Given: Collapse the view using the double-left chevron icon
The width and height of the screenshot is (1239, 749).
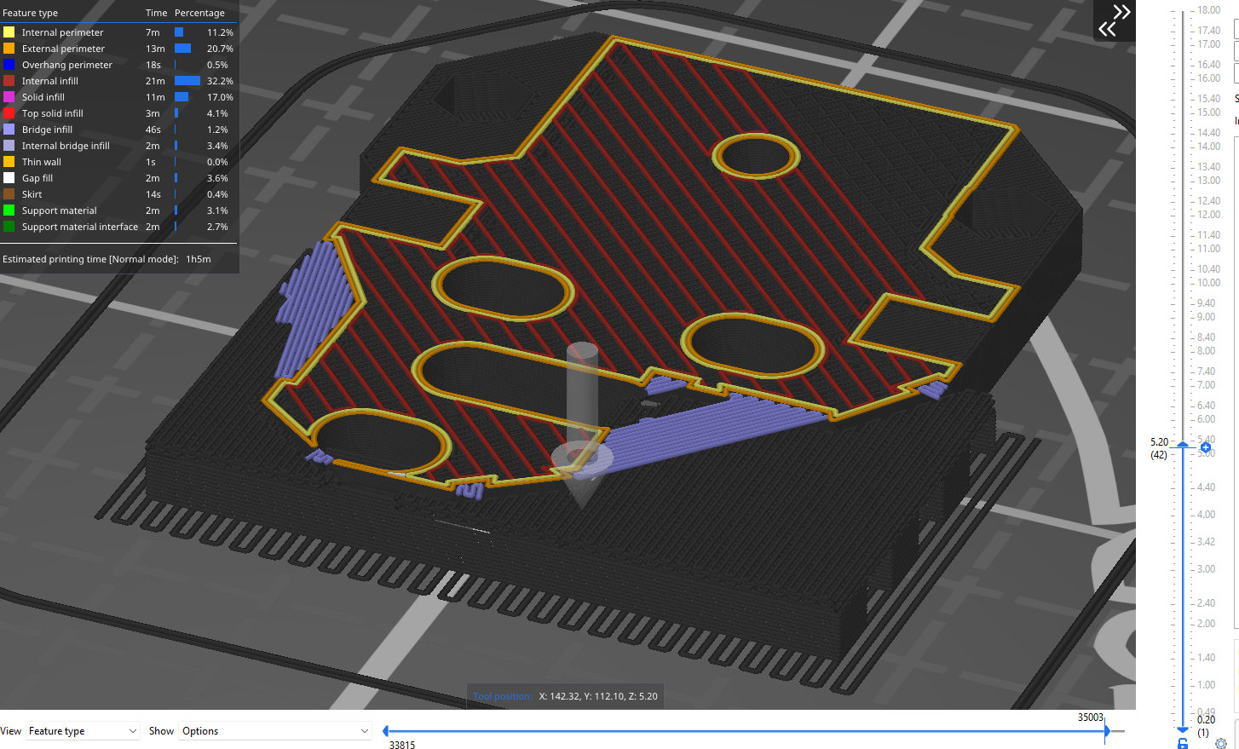Looking at the screenshot, I should 1106,28.
